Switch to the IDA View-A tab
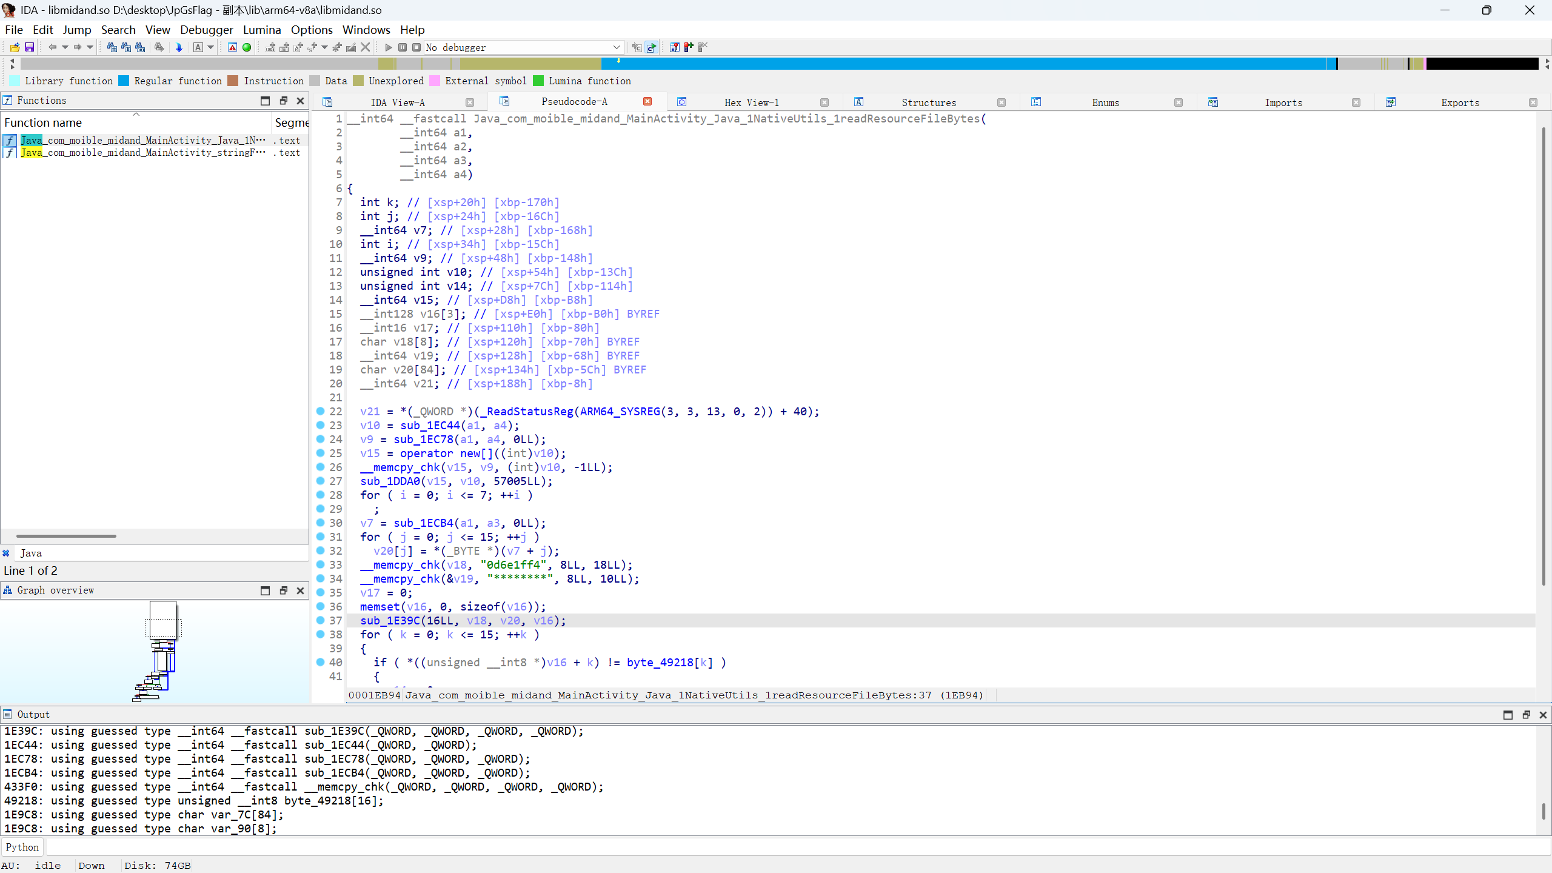The height and width of the screenshot is (873, 1552). (398, 102)
